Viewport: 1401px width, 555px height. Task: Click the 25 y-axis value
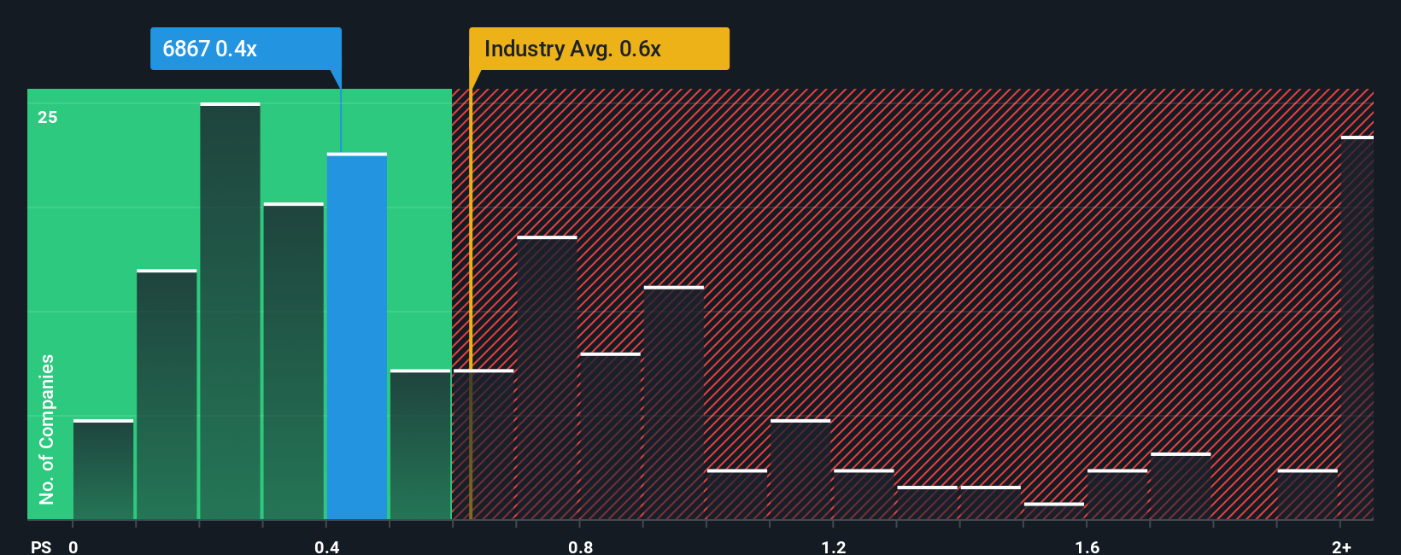tap(48, 117)
